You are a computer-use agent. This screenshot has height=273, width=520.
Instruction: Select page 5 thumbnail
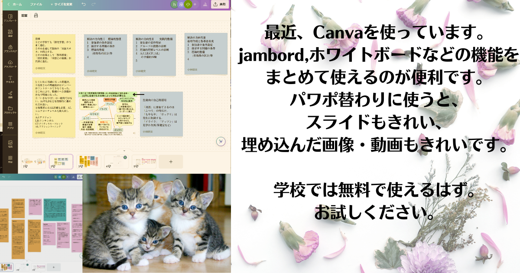[144, 161]
